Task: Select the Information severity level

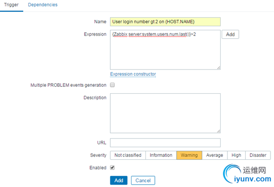Action: (161, 155)
